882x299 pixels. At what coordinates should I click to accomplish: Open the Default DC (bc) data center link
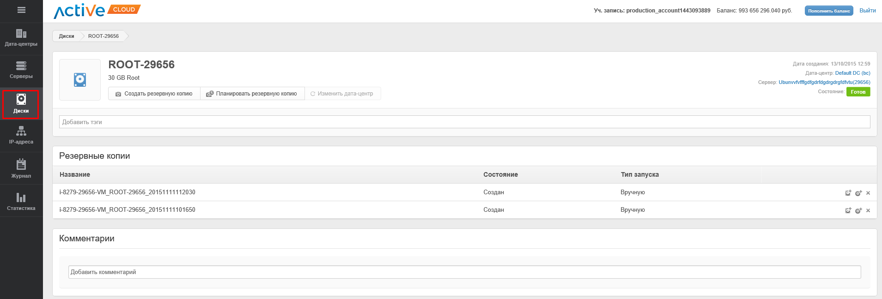coord(852,73)
